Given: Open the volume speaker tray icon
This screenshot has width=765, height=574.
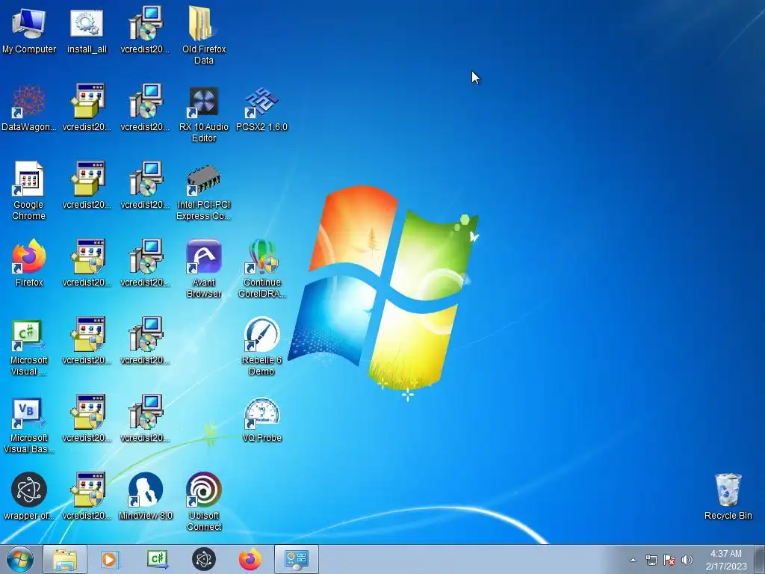Looking at the screenshot, I should click(x=687, y=560).
